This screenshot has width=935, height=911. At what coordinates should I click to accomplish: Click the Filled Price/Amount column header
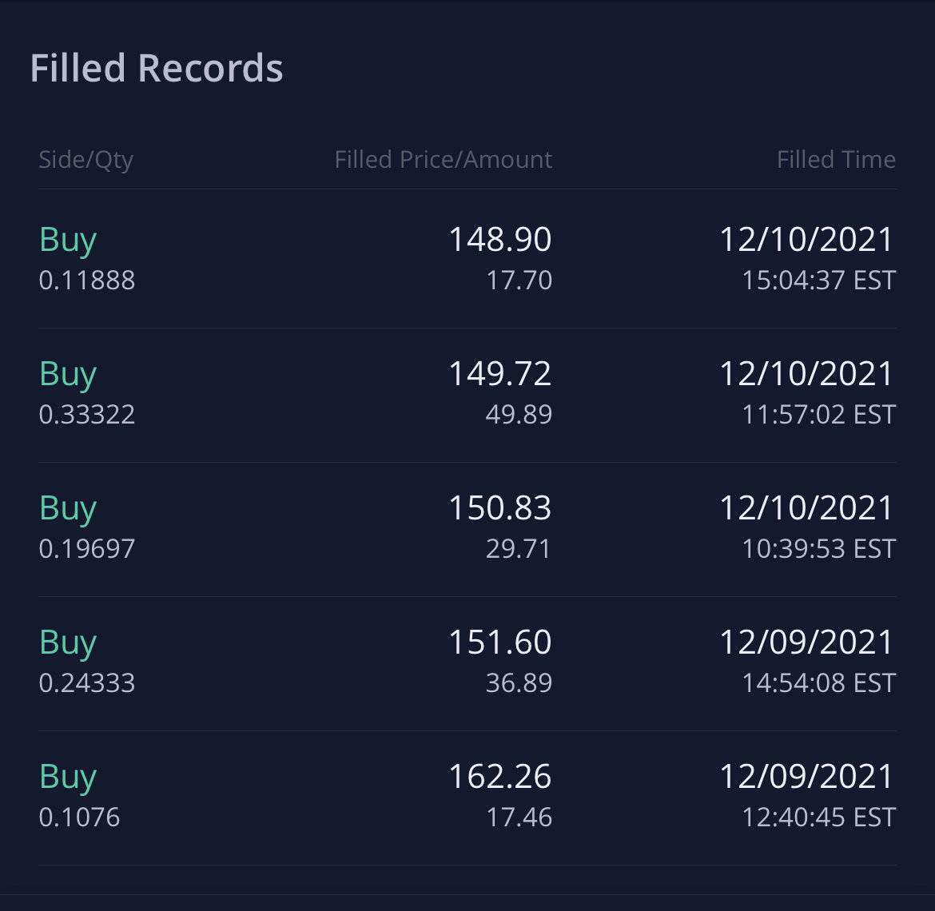click(x=443, y=159)
